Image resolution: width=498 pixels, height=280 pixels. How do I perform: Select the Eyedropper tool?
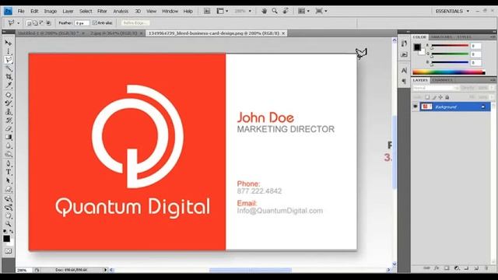coord(9,86)
